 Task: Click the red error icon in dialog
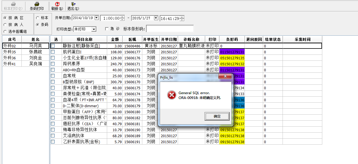(171, 95)
